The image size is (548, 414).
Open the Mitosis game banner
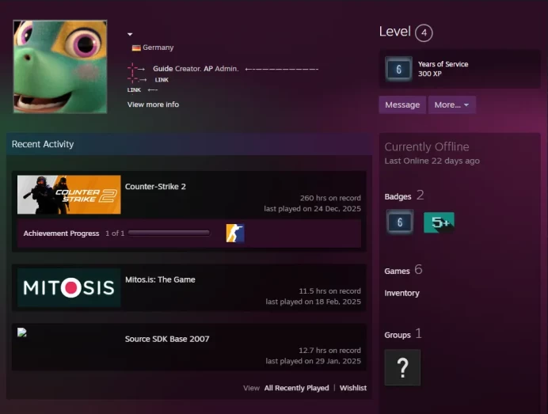tap(69, 287)
